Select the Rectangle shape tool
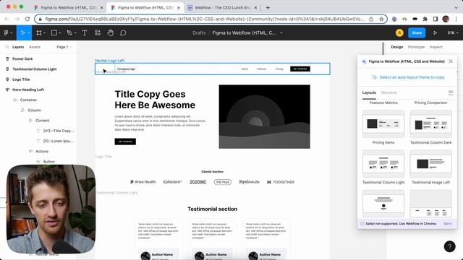The width and height of the screenshot is (463, 260). click(54, 33)
